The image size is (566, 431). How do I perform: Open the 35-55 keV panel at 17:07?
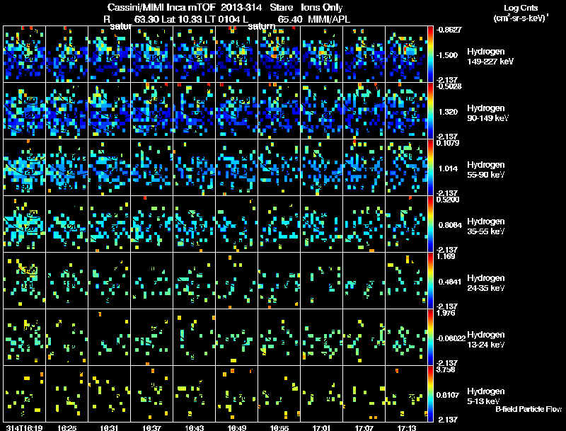click(x=364, y=224)
